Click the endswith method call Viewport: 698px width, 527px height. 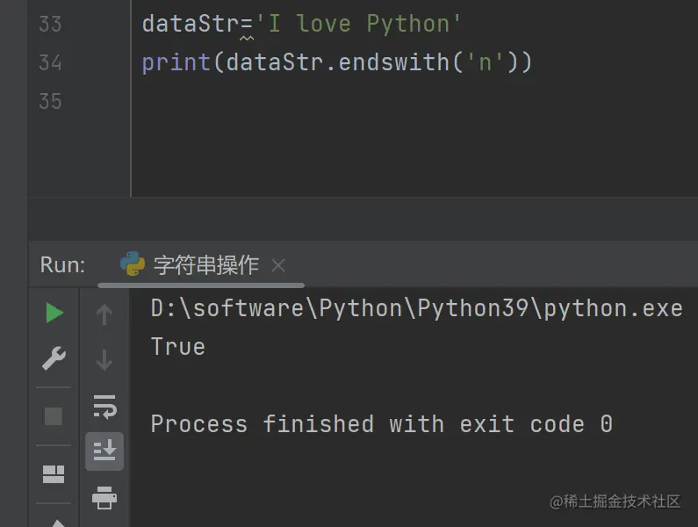tap(394, 62)
